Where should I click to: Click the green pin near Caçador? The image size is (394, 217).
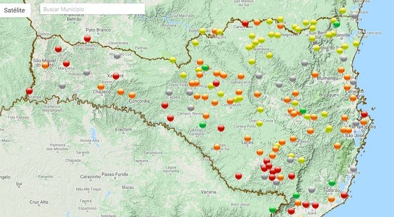pyautogui.click(x=205, y=68)
